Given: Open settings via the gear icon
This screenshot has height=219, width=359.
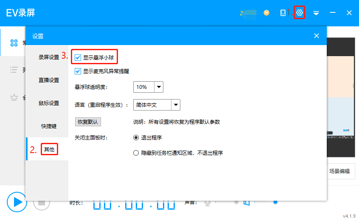Looking at the screenshot, I should click(300, 13).
